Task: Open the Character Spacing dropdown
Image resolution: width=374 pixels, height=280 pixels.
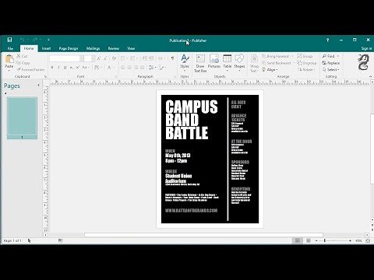Action: (97, 68)
